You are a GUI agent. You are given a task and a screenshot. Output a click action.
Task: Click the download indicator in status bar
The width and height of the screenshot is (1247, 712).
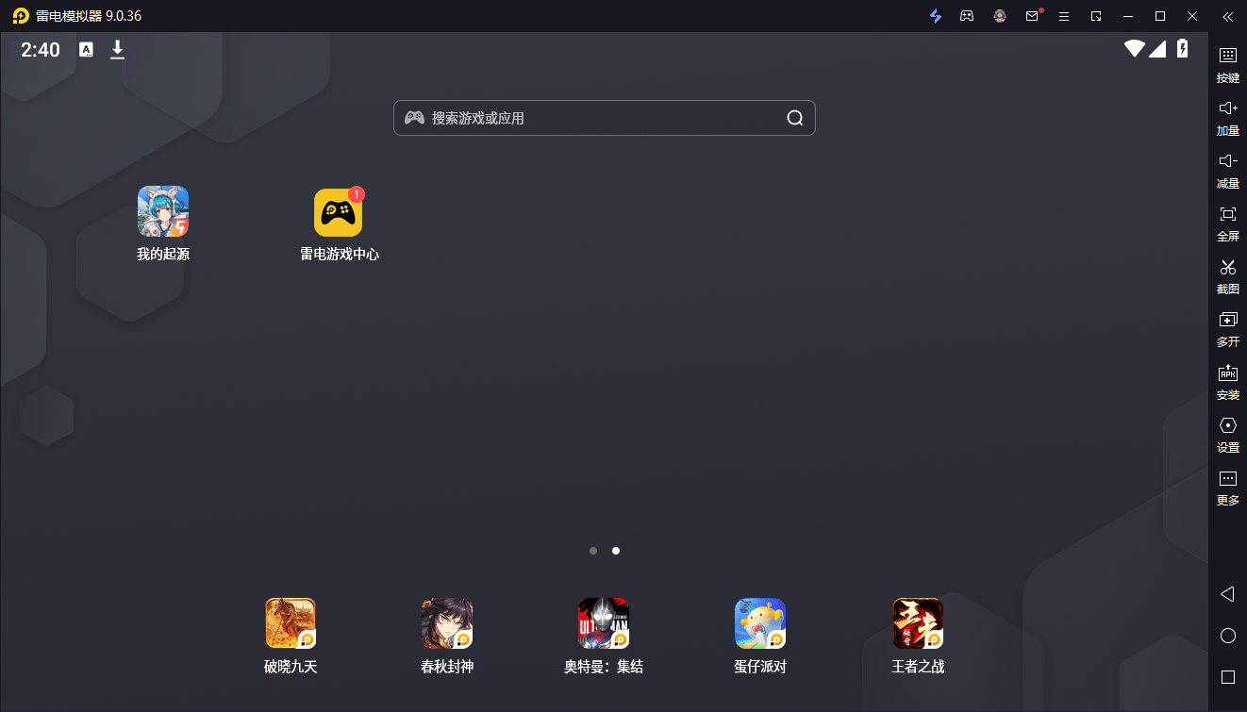(x=117, y=50)
